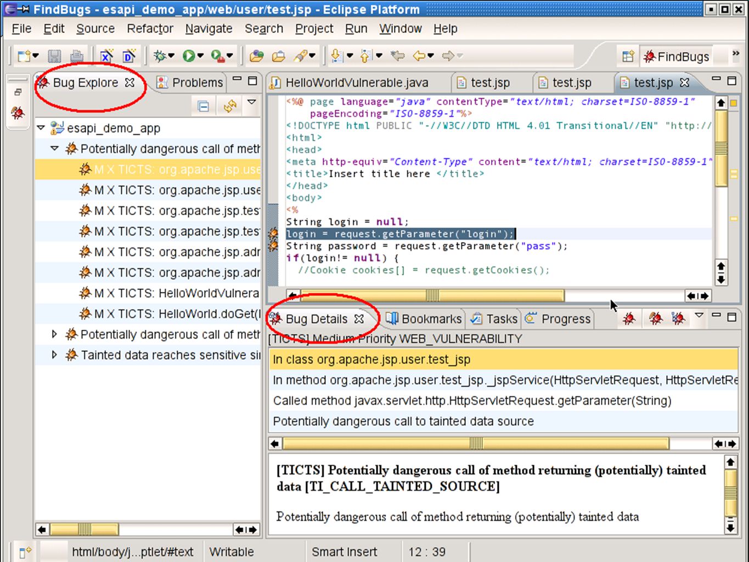
Task: Click the bug marker beside the password line
Action: pos(273,245)
